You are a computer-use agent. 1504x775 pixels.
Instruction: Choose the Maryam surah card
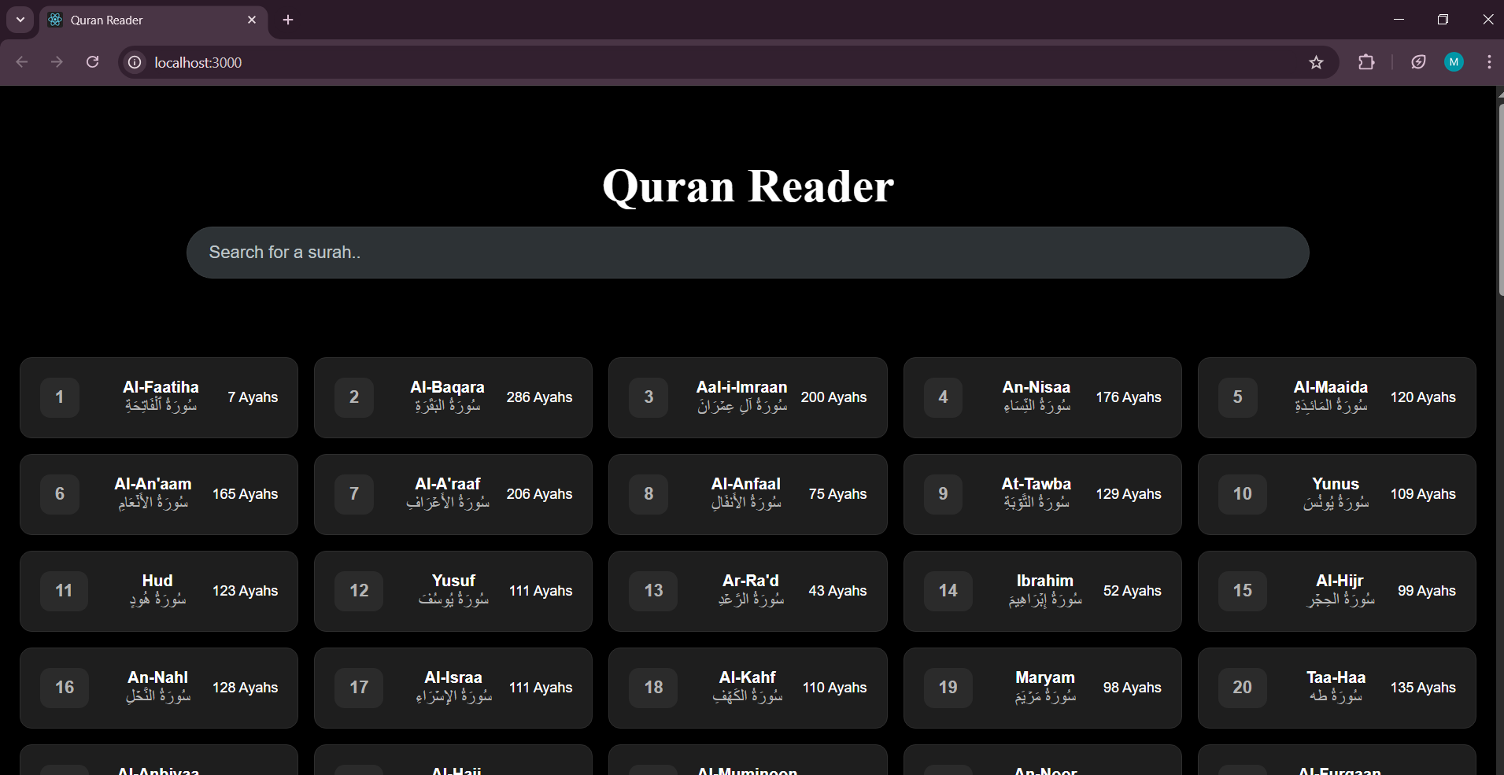(1042, 688)
